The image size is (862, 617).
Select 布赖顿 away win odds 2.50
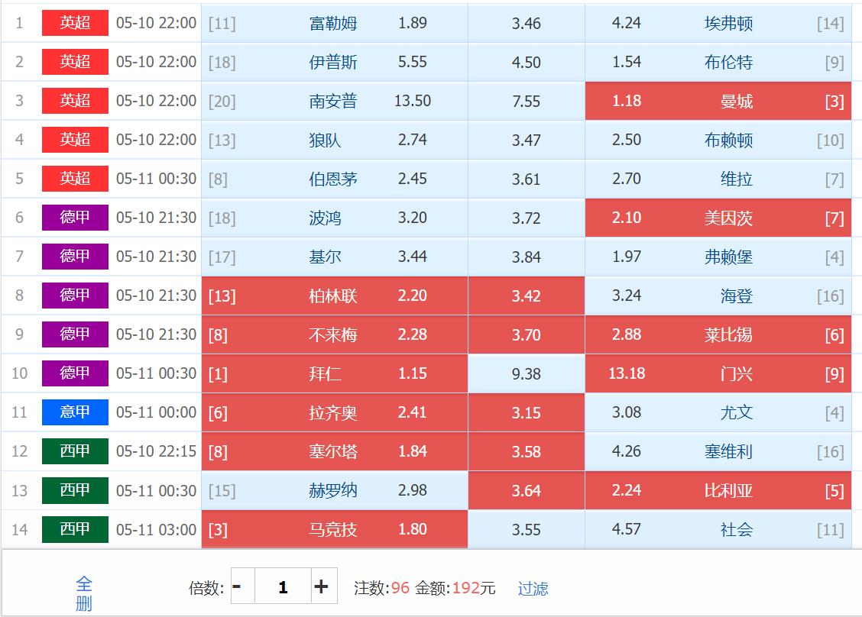point(718,140)
